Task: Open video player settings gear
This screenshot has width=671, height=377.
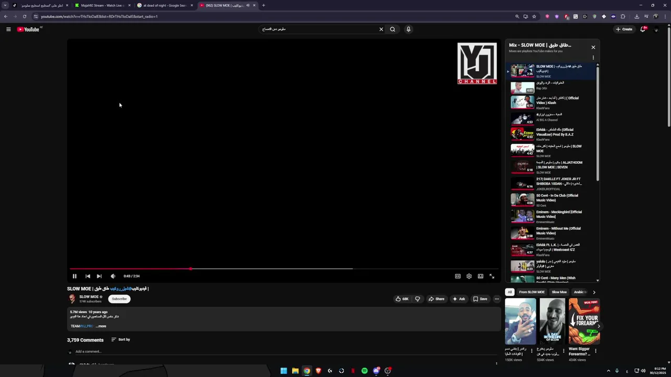Action: coord(469,276)
